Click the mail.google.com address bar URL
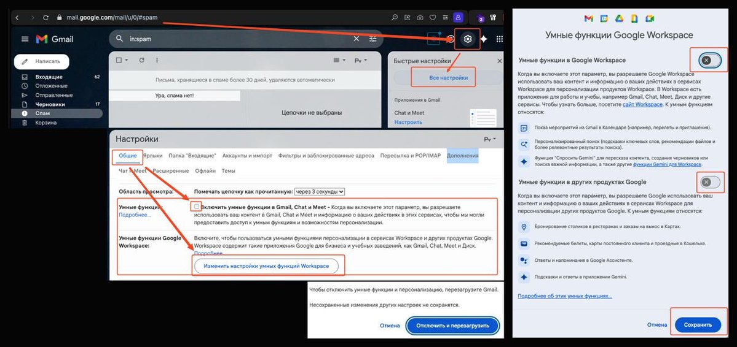 tap(111, 18)
